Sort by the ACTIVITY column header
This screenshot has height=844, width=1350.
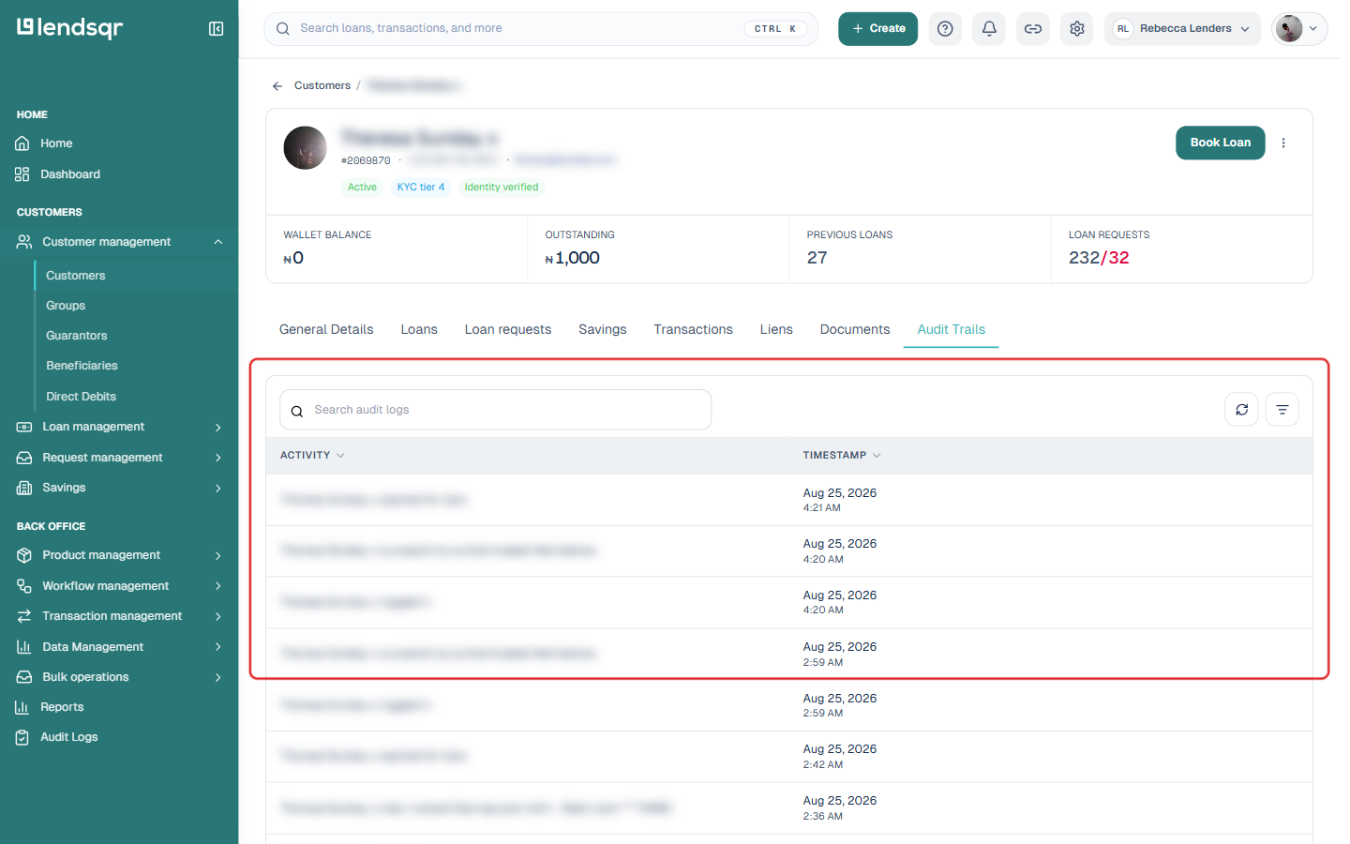pos(312,456)
